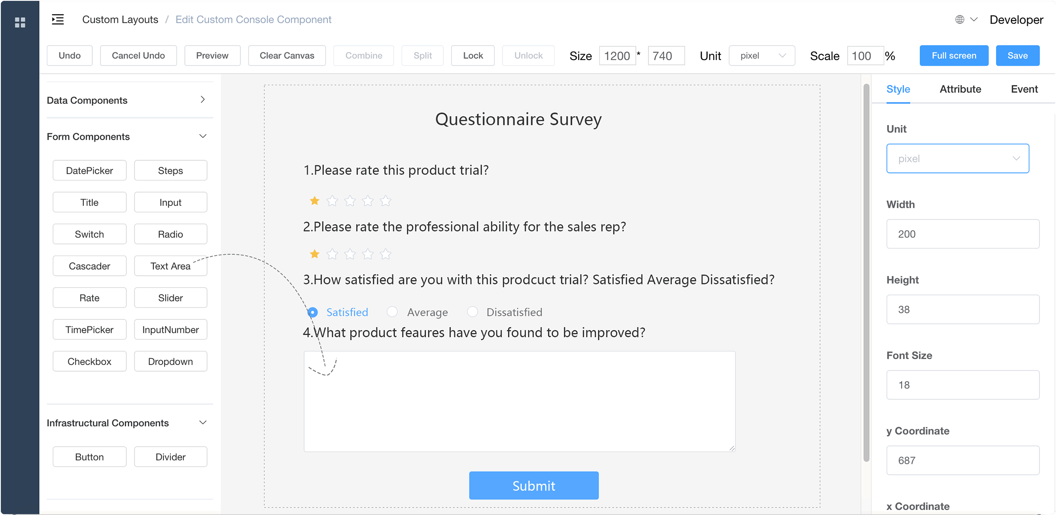Choose the Average radio option
The image size is (1056, 515).
click(392, 312)
